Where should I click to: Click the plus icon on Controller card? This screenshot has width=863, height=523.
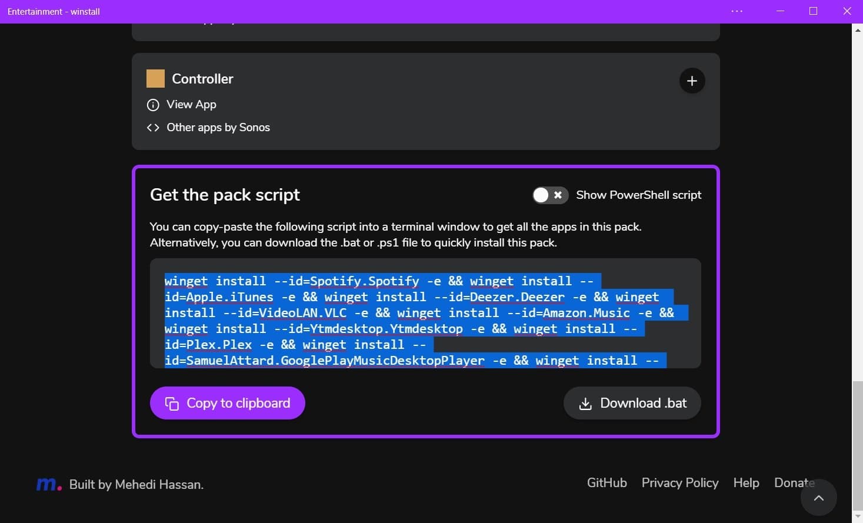[692, 81]
